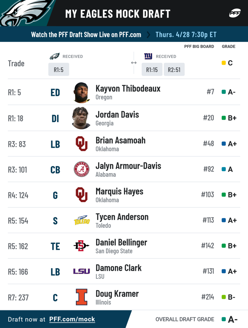Click the overall draft grade A- swatch
The height and width of the screenshot is (328, 248).
click(x=224, y=319)
